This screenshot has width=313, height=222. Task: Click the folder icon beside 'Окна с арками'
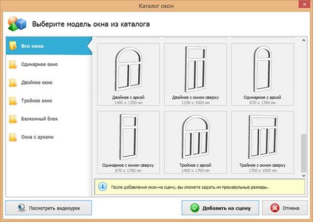[x=13, y=138]
